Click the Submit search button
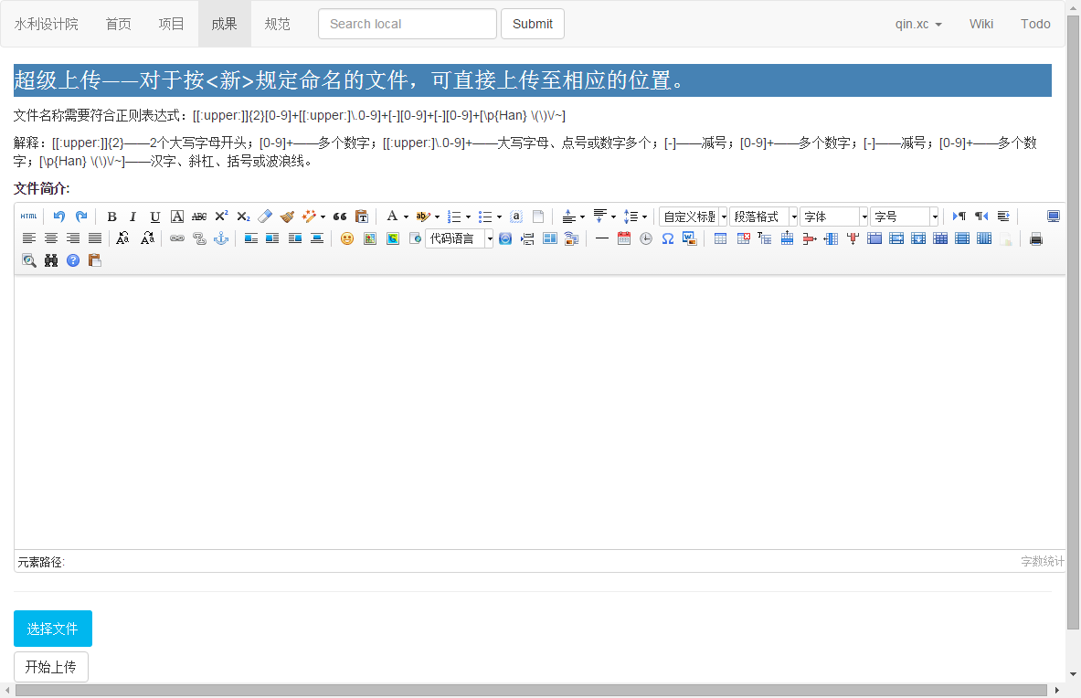Viewport: 1081px width, 698px height. click(532, 24)
